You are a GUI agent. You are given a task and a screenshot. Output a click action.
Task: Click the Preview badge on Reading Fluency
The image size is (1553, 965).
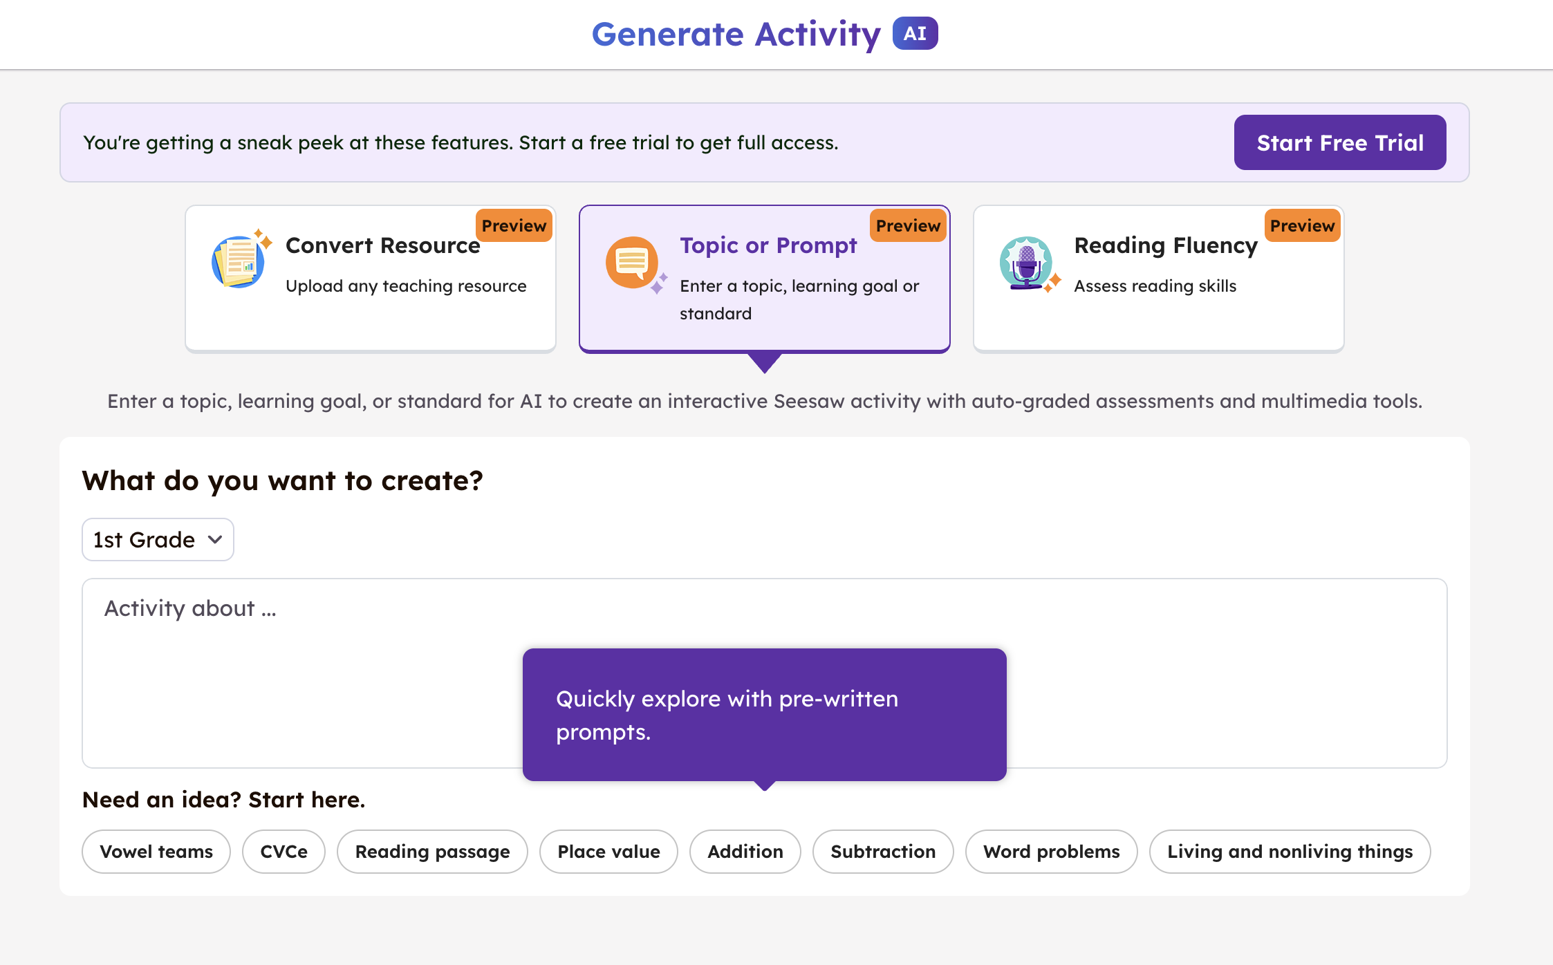(x=1302, y=225)
